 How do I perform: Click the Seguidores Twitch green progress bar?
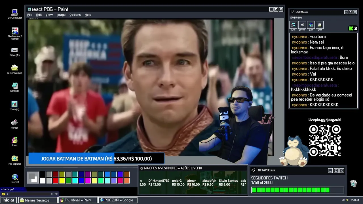(297, 190)
